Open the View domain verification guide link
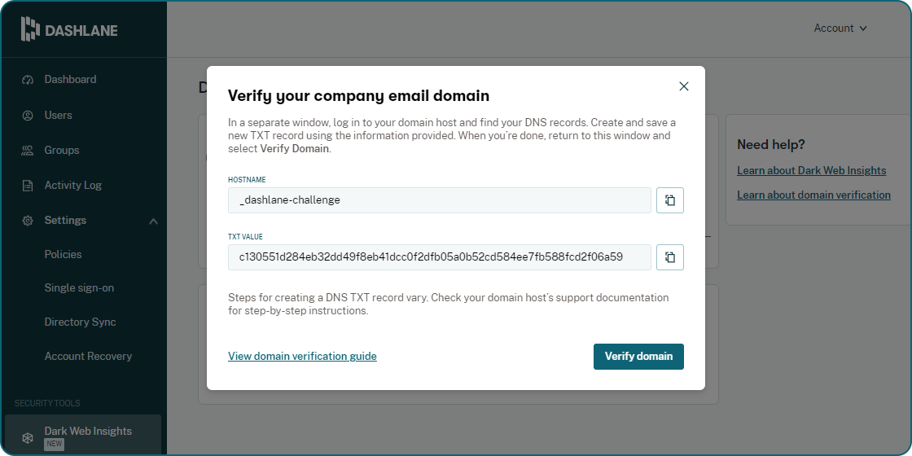Image resolution: width=912 pixels, height=456 pixels. (x=302, y=356)
